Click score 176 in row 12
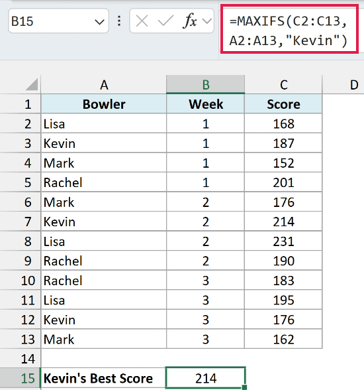This screenshot has width=364, height=390. click(283, 320)
